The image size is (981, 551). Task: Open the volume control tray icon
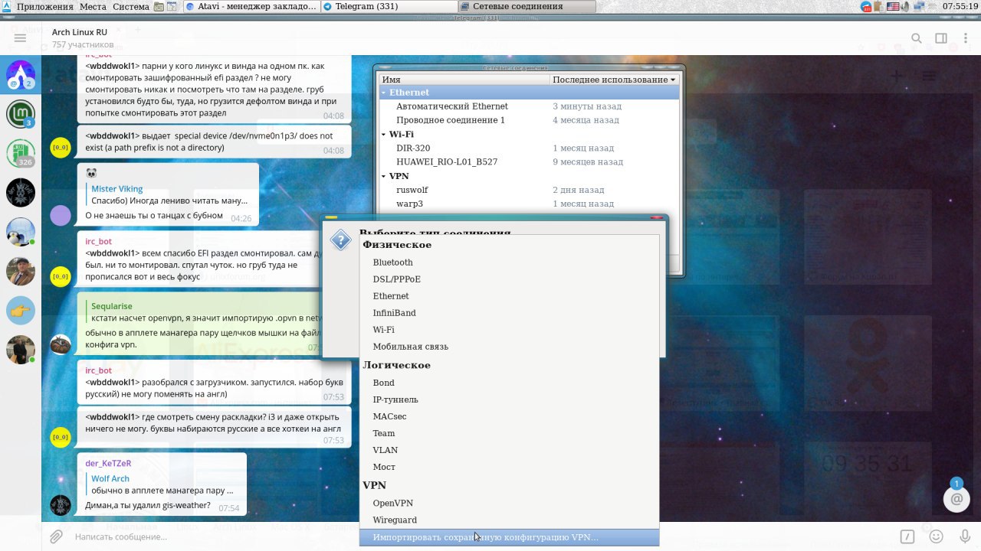pyautogui.click(x=905, y=6)
